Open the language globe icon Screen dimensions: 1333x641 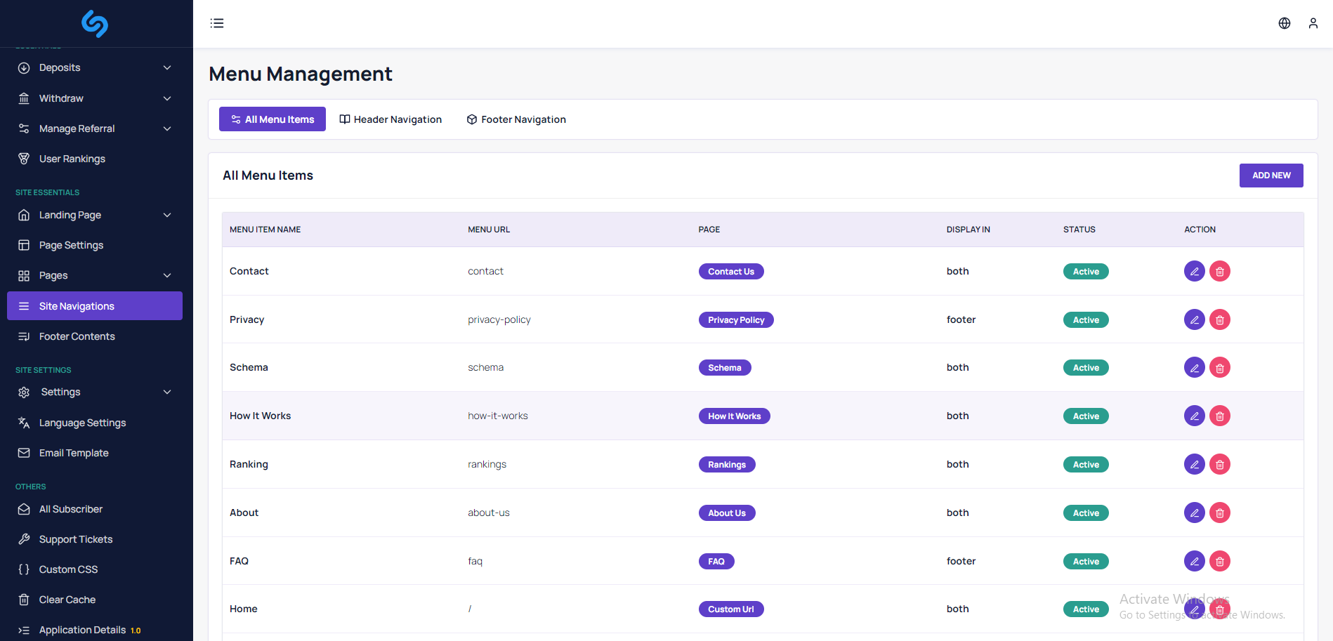coord(1284,23)
